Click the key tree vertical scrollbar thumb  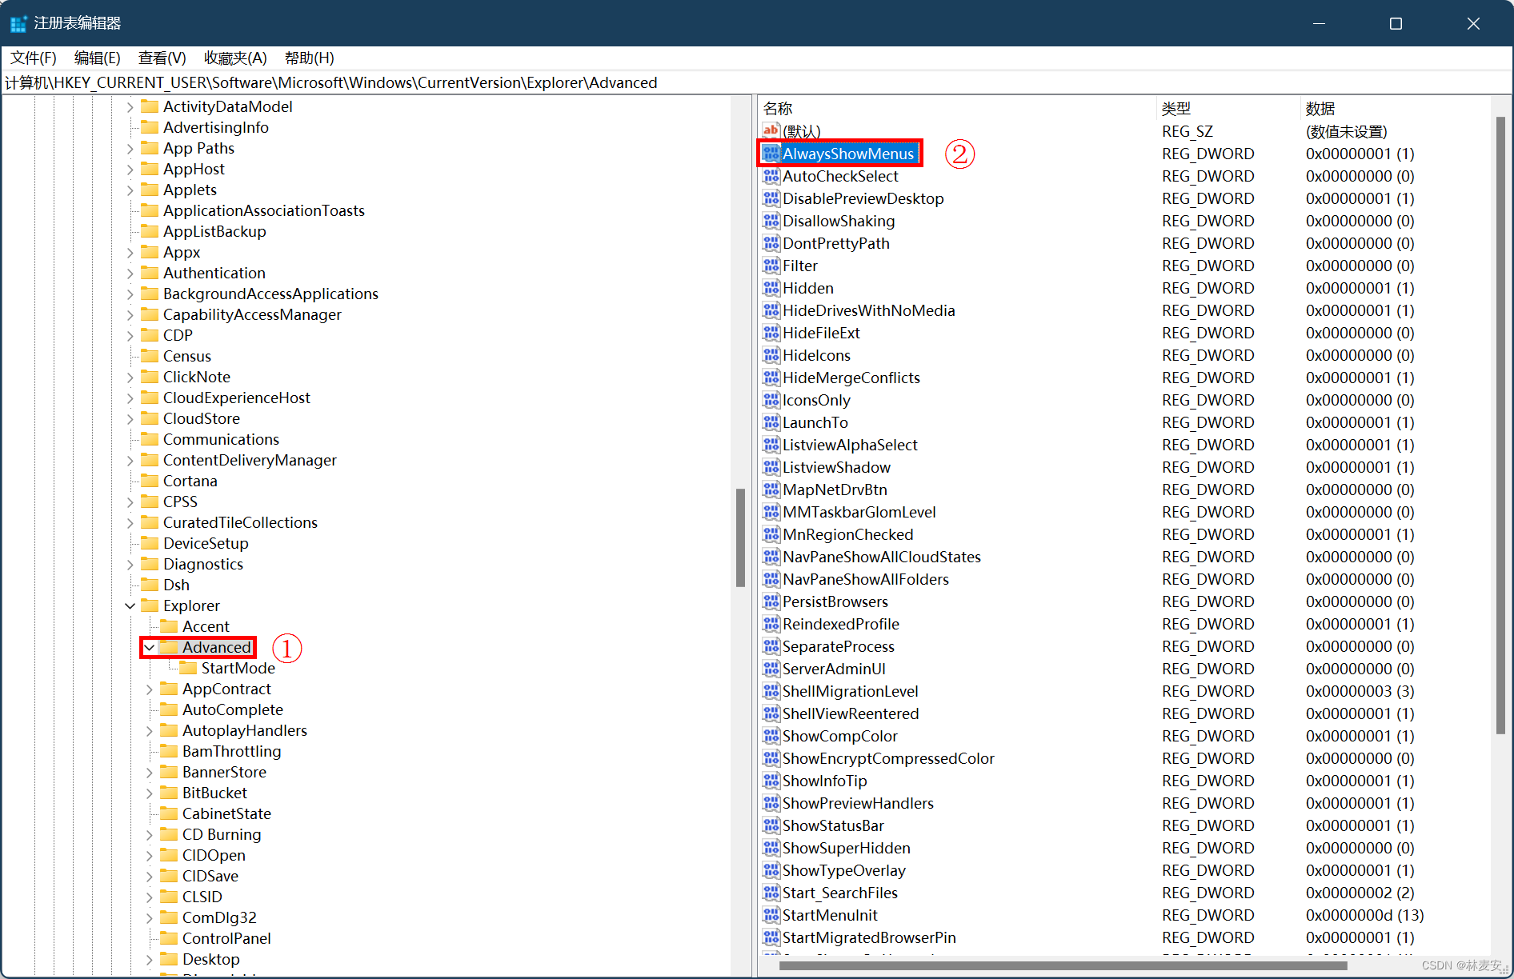pyautogui.click(x=740, y=537)
